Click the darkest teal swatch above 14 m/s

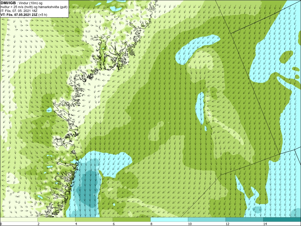[x=282, y=219]
